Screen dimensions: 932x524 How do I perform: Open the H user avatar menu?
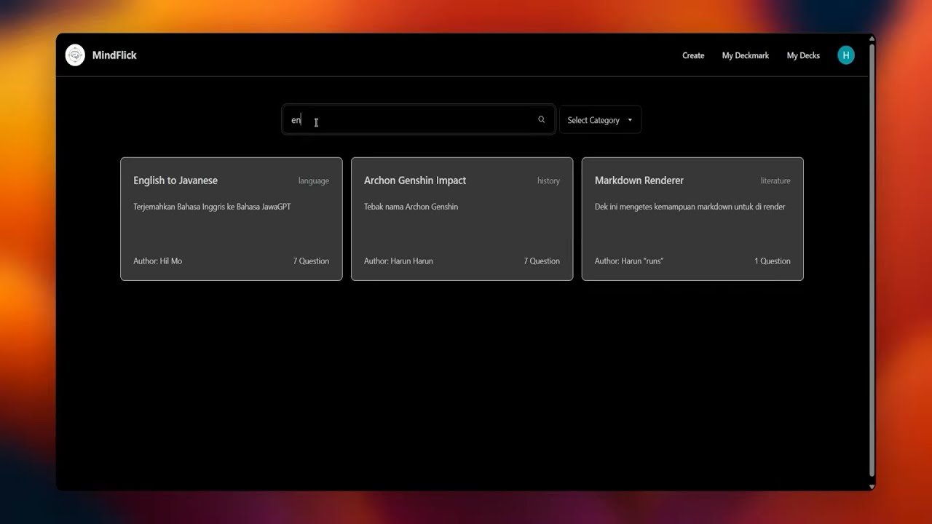point(845,55)
